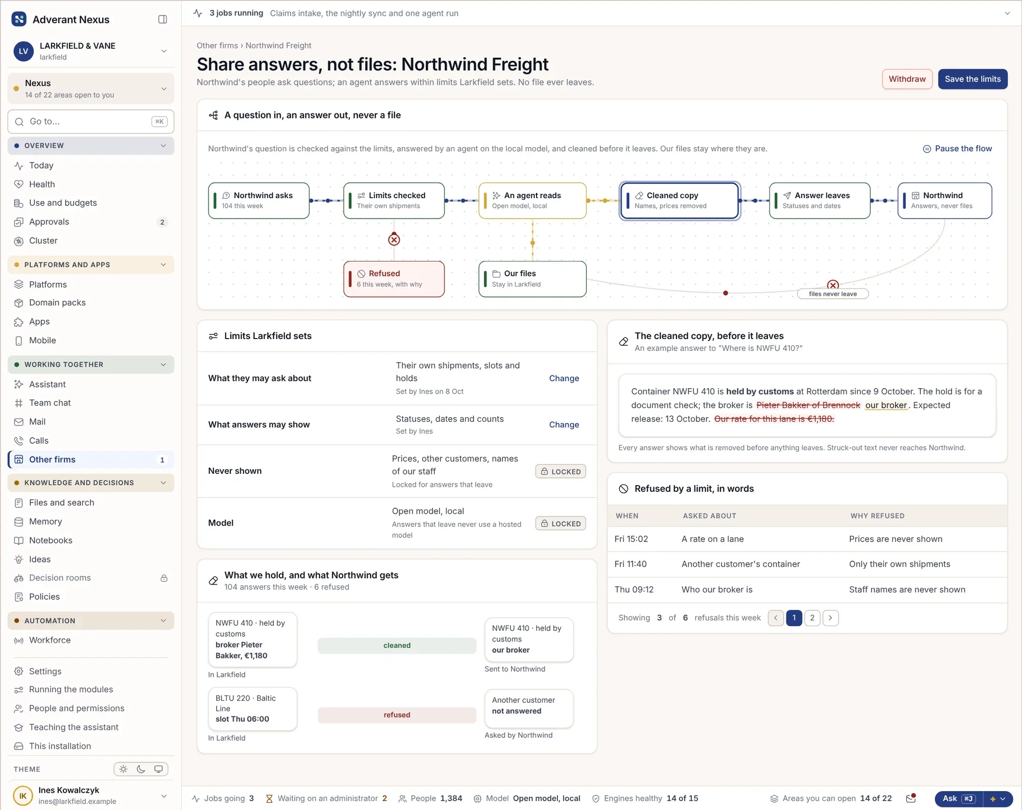Pause the flow
This screenshot has width=1022, height=810.
(x=957, y=149)
